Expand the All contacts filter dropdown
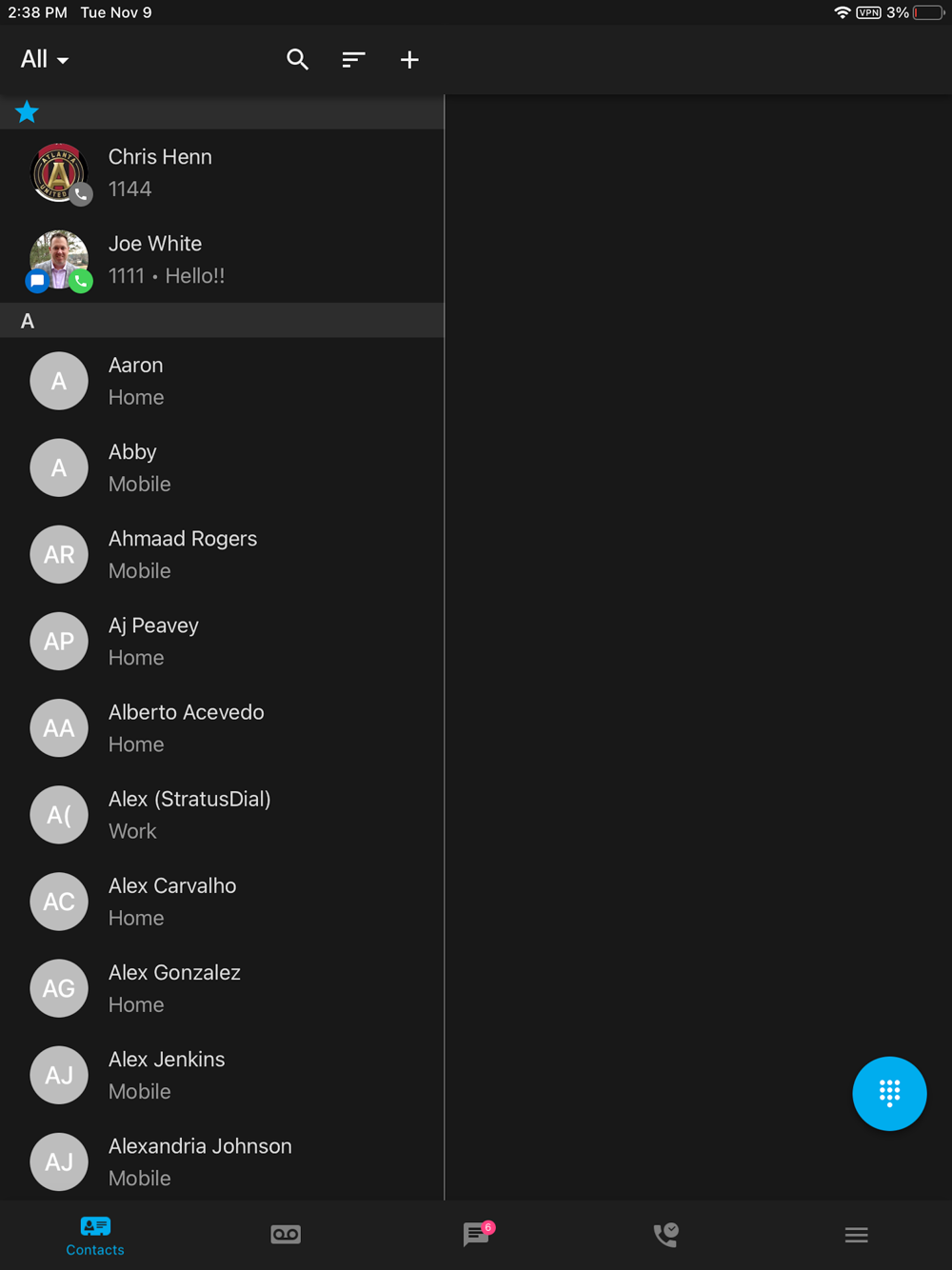This screenshot has width=952, height=1270. coord(45,59)
